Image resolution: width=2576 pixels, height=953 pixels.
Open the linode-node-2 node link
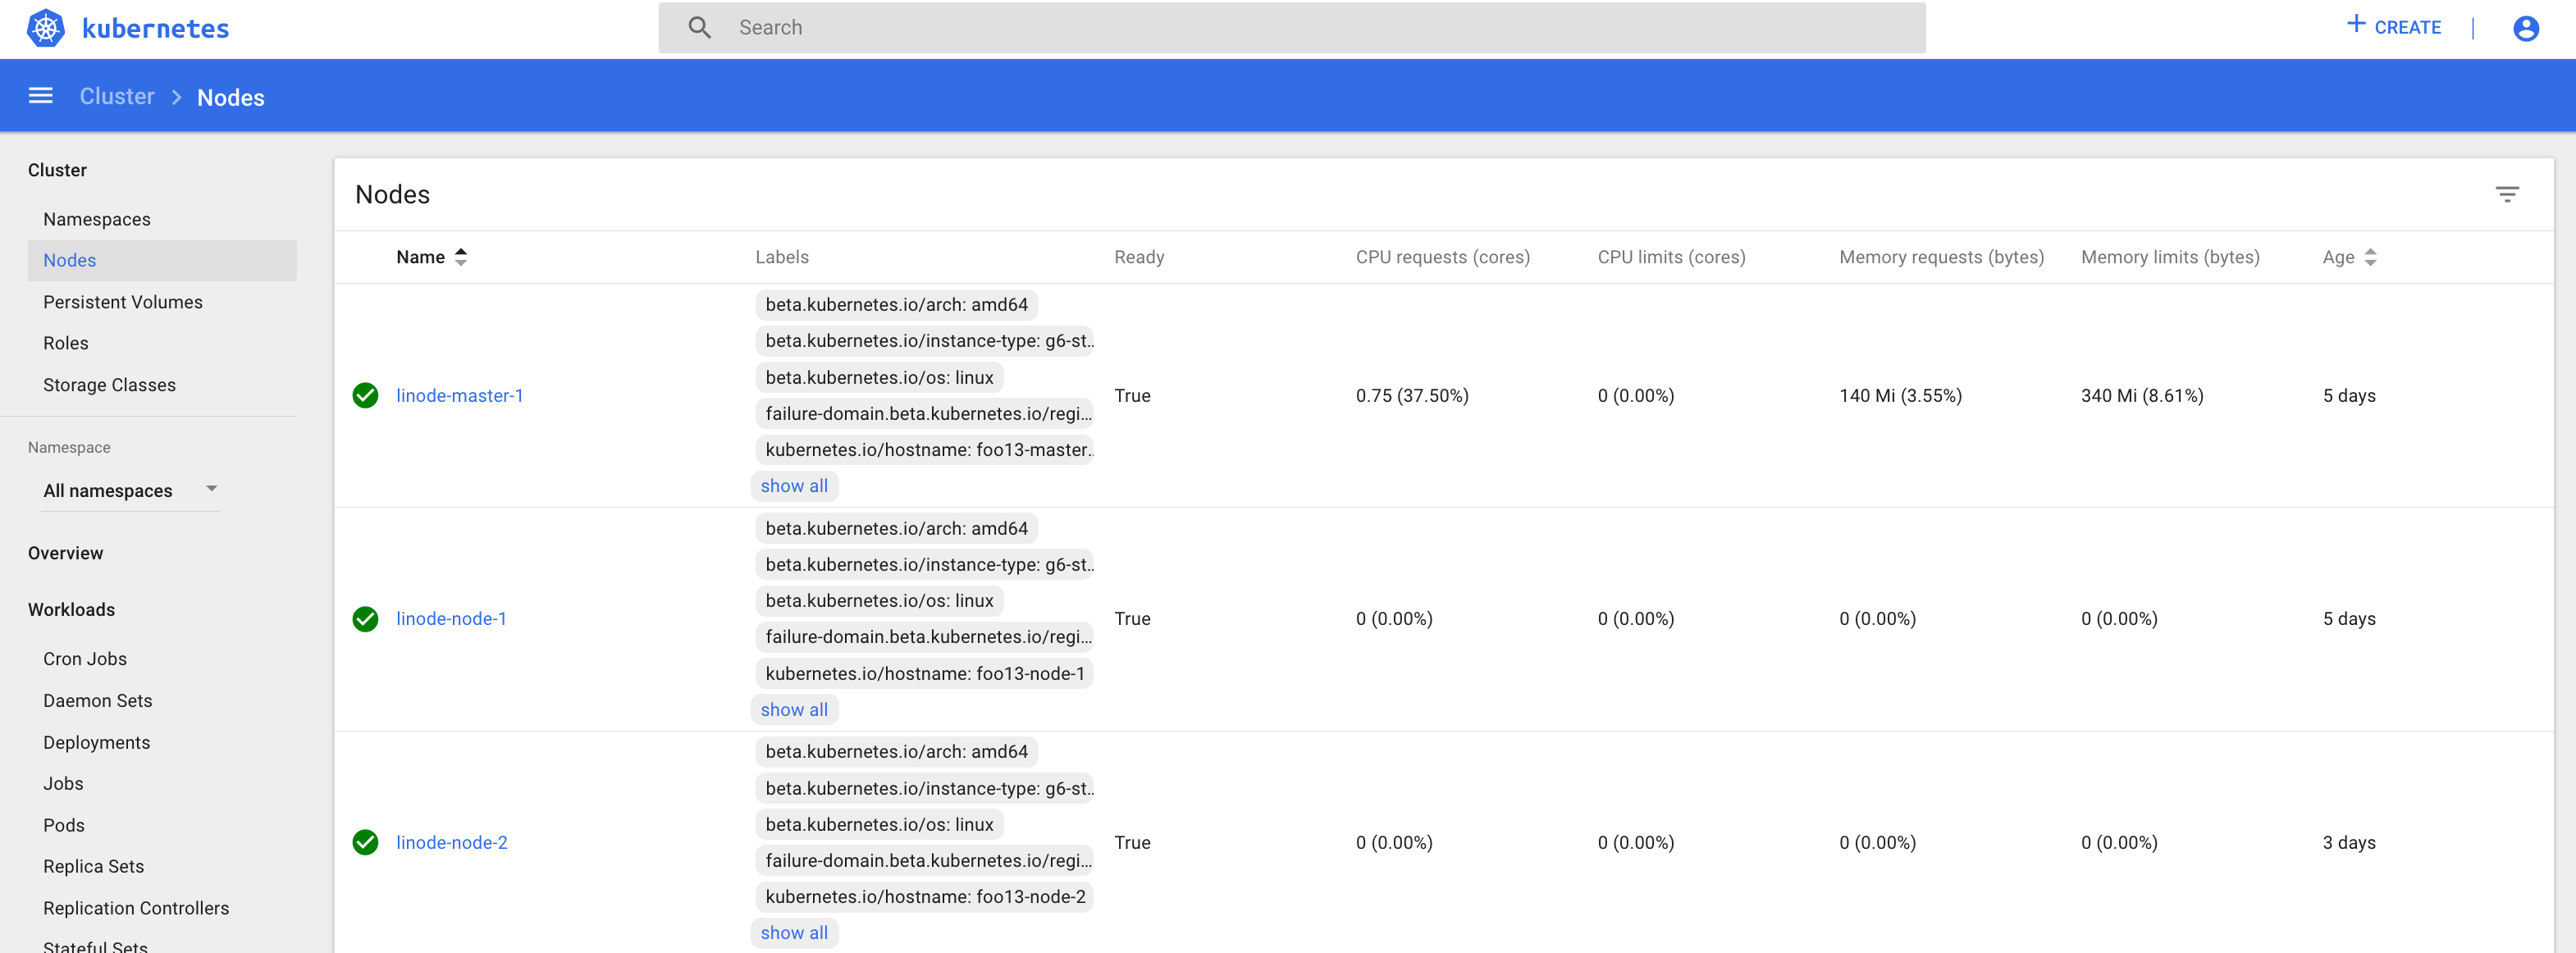point(452,843)
